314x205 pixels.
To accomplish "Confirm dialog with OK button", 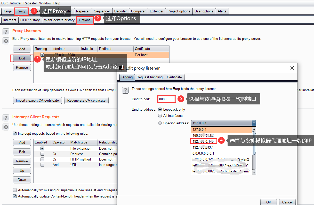I will tap(269, 202).
